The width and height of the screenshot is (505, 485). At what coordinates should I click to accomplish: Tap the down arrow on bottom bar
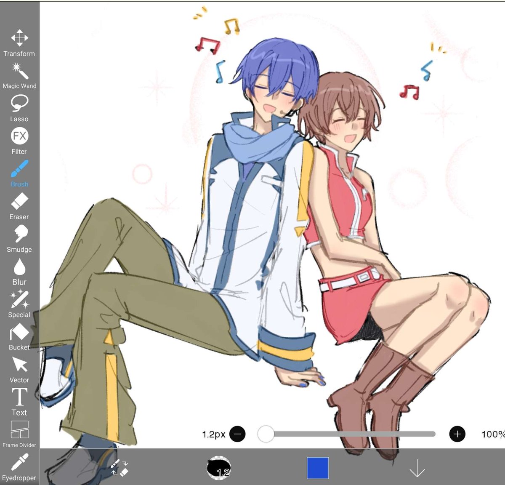[417, 468]
